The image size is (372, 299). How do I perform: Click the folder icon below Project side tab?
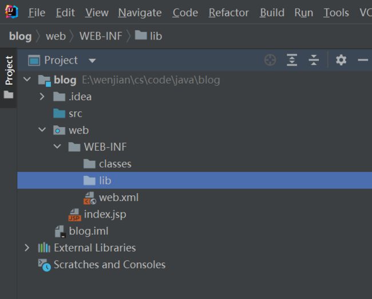click(x=9, y=95)
